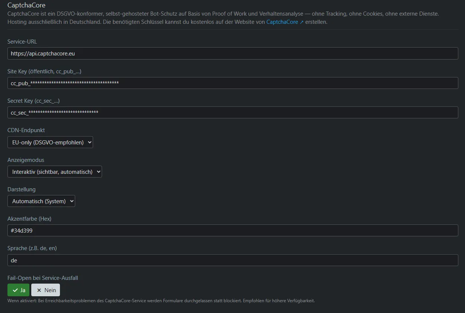Click the Sprache (z.B. de, en) label
The height and width of the screenshot is (313, 465).
click(x=32, y=248)
